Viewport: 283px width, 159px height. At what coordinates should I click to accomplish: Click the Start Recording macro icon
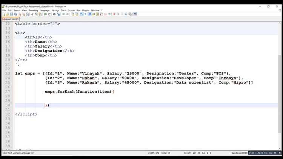click(114, 14)
